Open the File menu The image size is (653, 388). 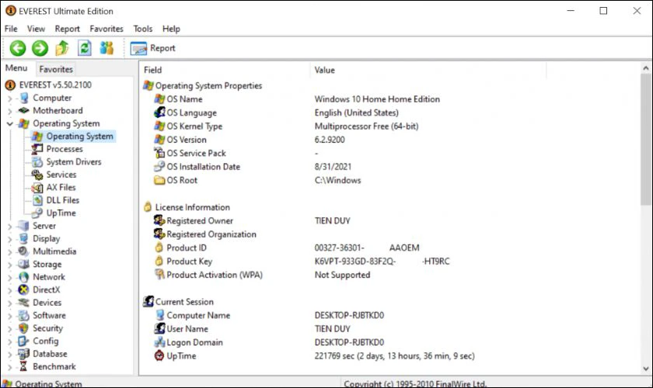(11, 29)
